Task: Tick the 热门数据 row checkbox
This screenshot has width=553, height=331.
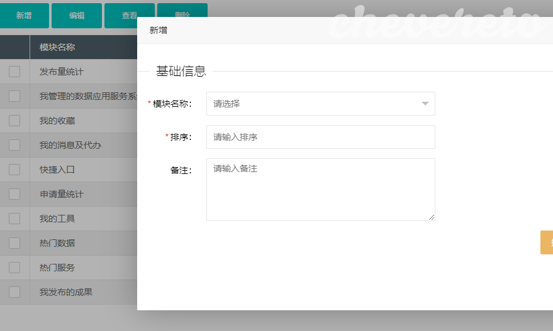Action: tap(14, 243)
